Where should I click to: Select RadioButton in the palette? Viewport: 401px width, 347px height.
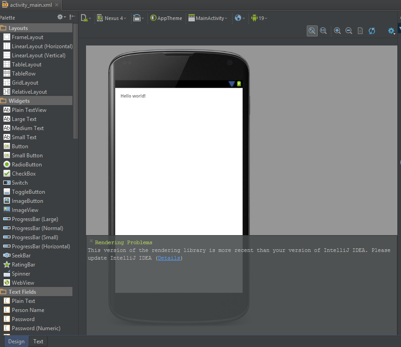pos(22,165)
